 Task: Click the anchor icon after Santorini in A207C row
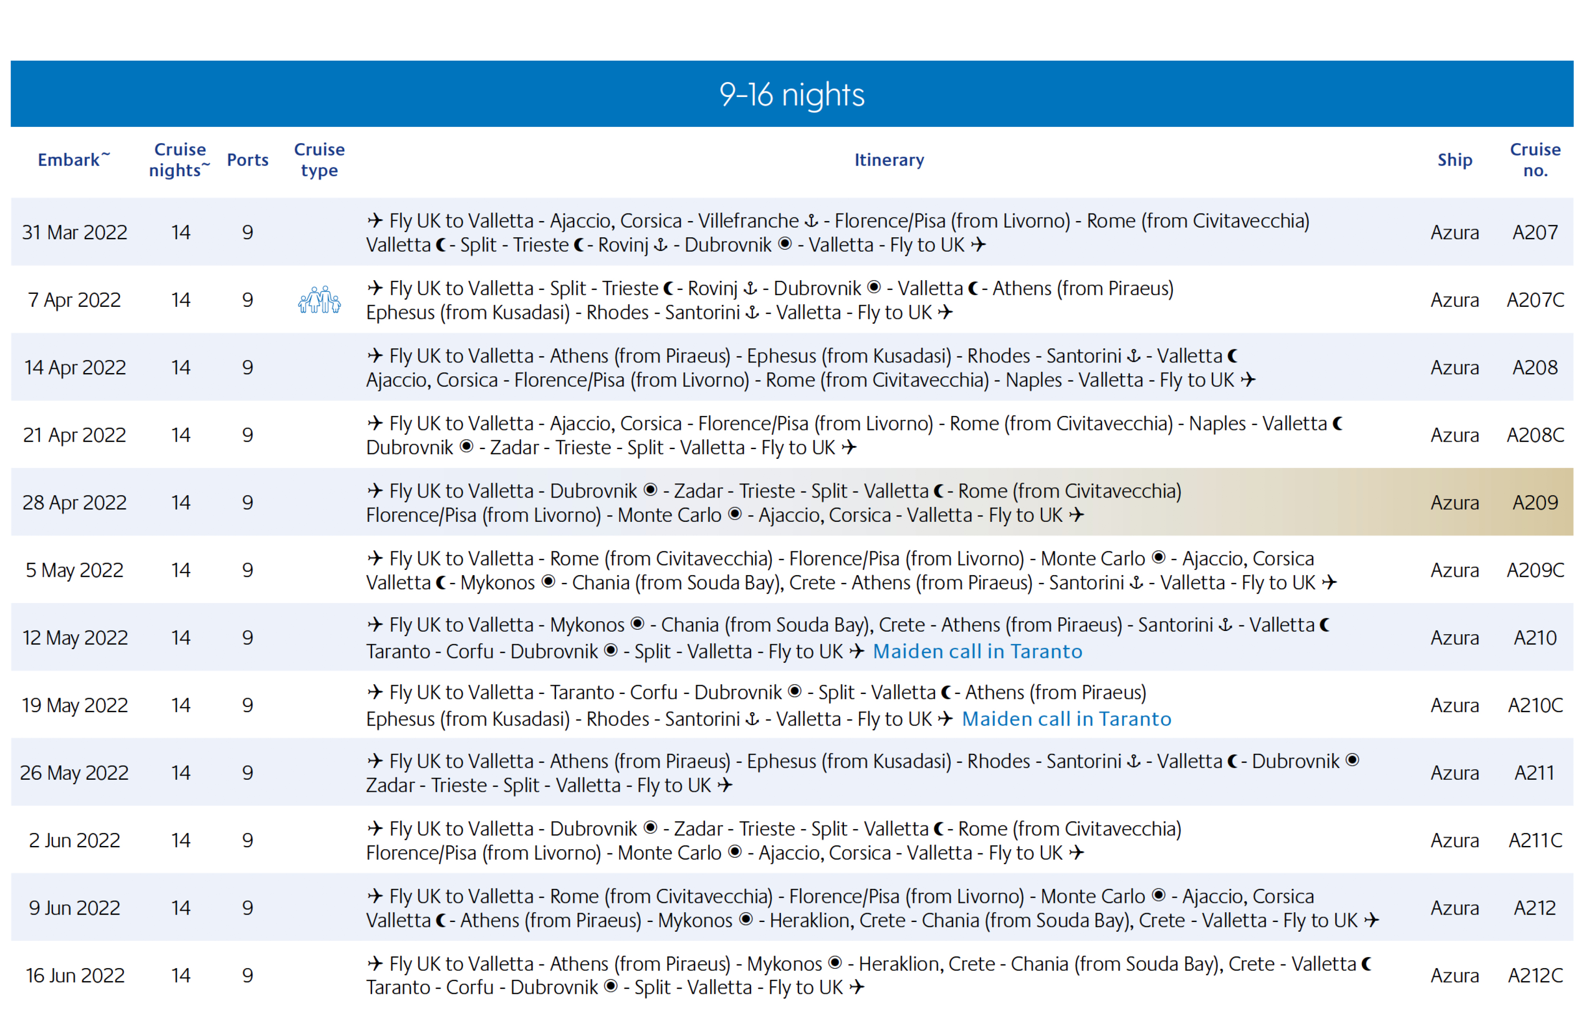(753, 312)
